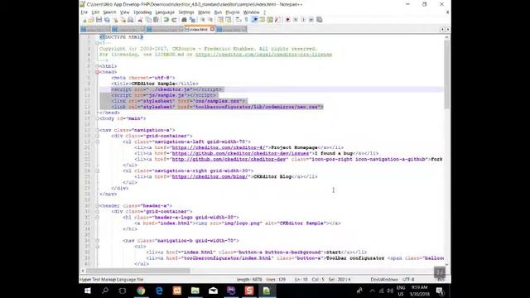Create a new file from toolbar
Image resolution: width=530 pixels, height=298 pixels.
(84, 20)
